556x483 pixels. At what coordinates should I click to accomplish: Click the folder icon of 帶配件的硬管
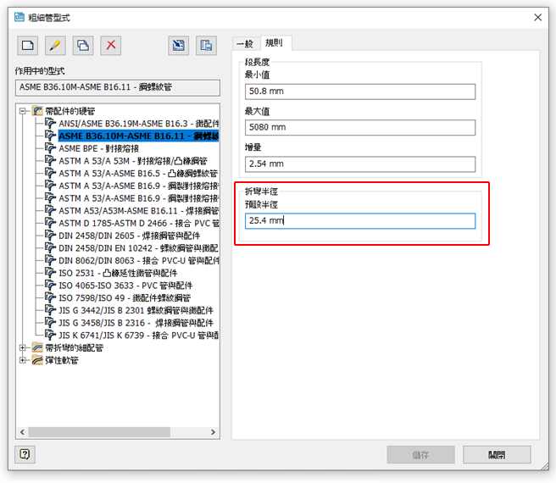point(37,111)
